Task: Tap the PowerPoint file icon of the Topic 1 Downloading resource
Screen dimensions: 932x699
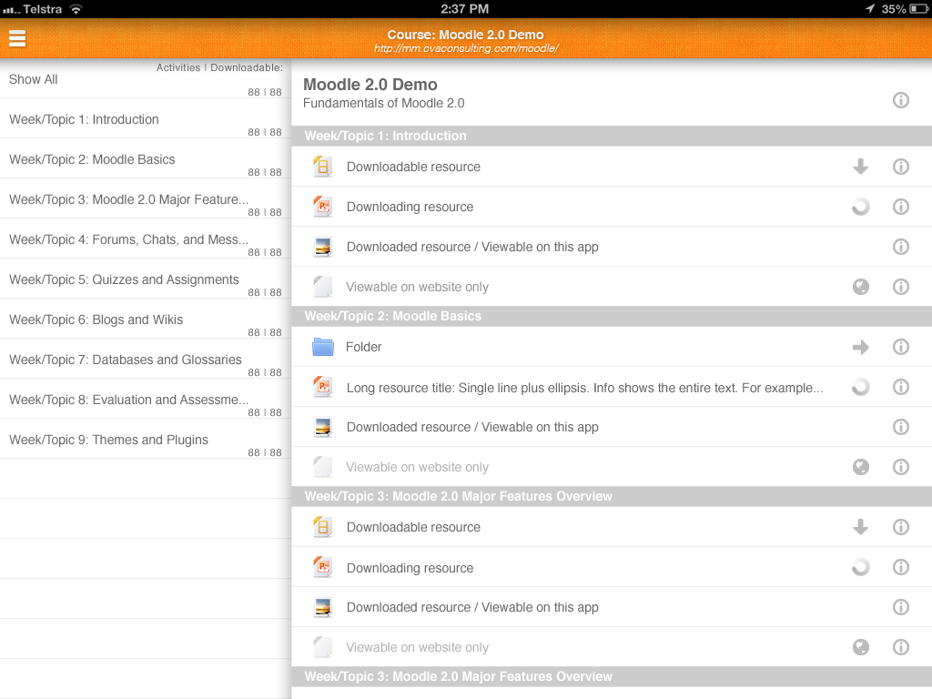Action: [323, 207]
